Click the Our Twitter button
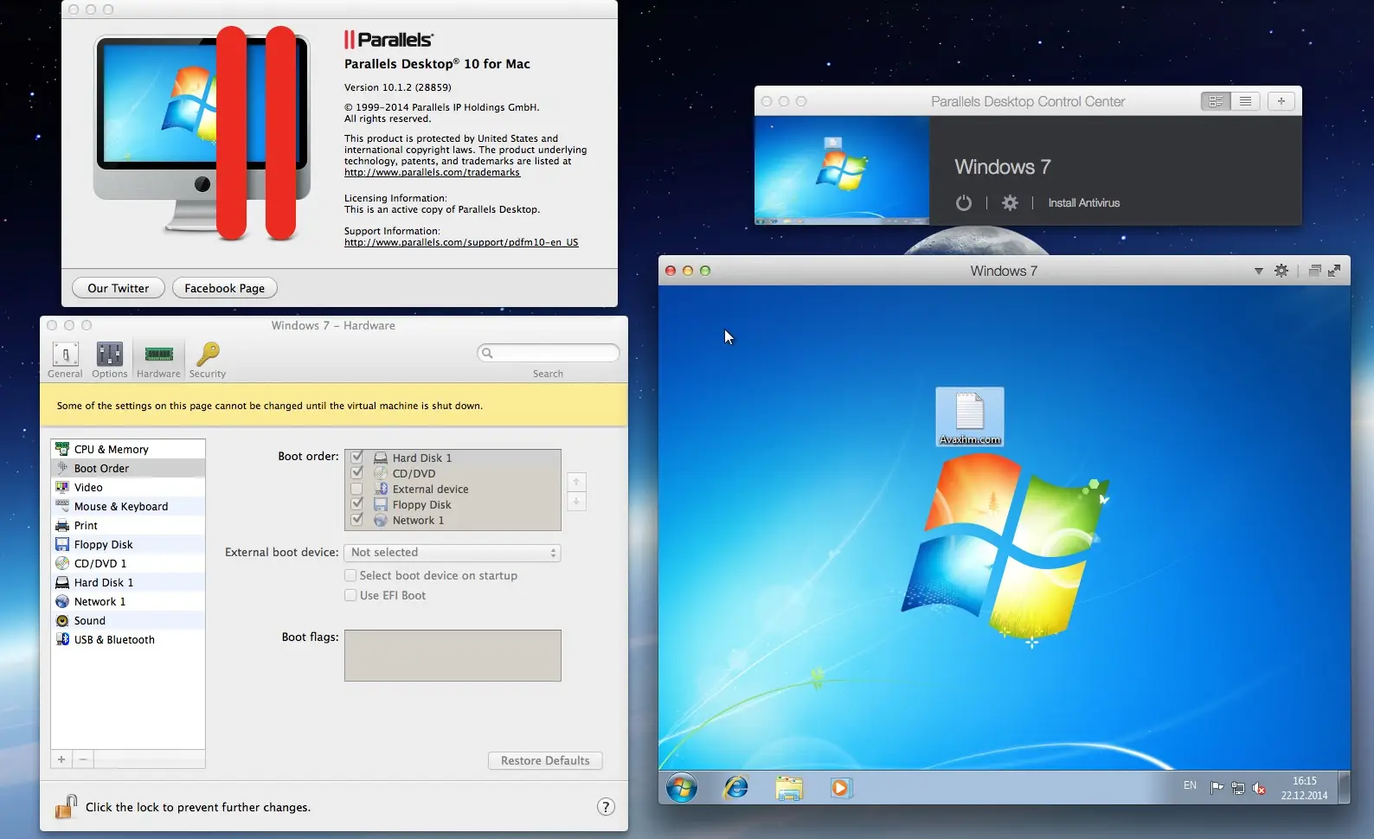 point(119,288)
